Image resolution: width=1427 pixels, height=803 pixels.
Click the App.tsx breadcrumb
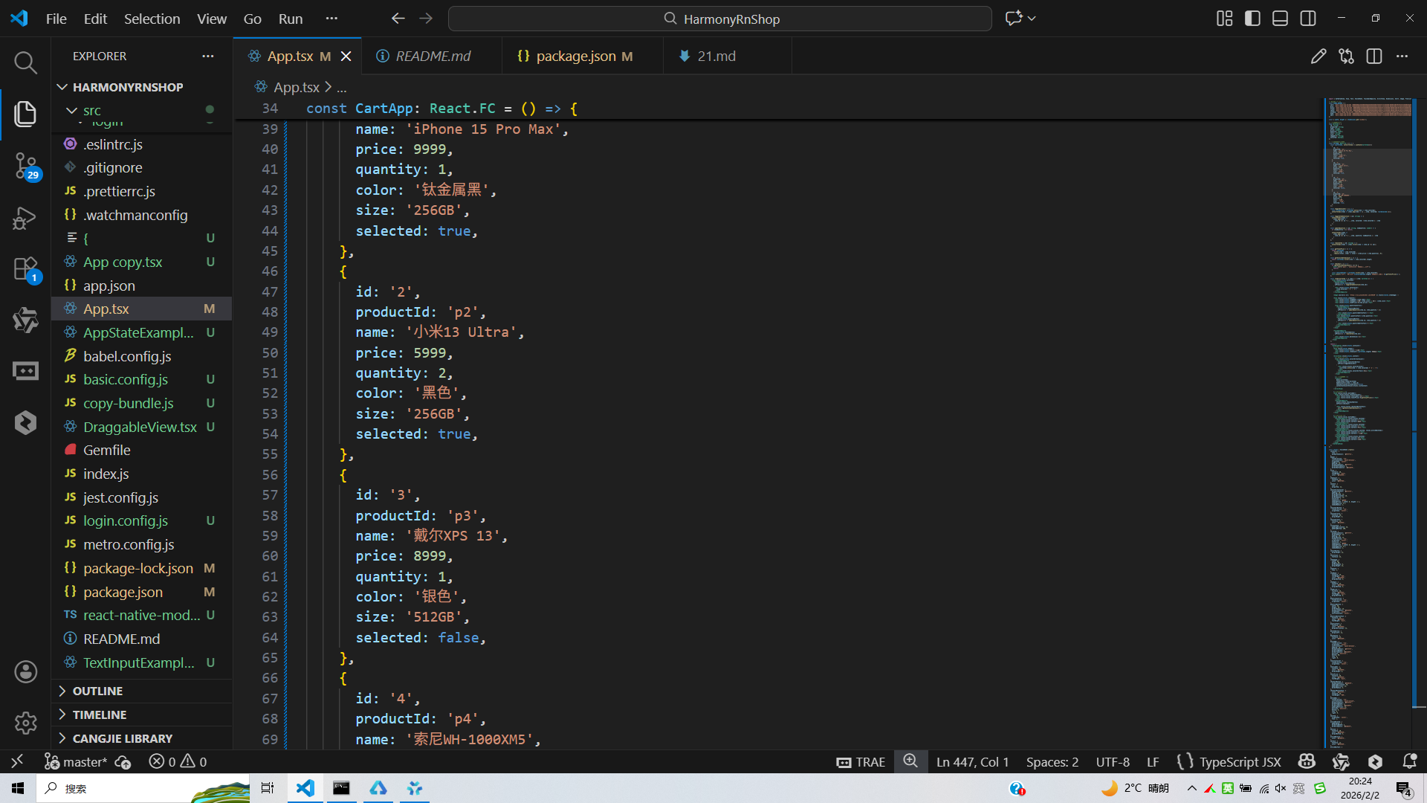[x=296, y=87]
